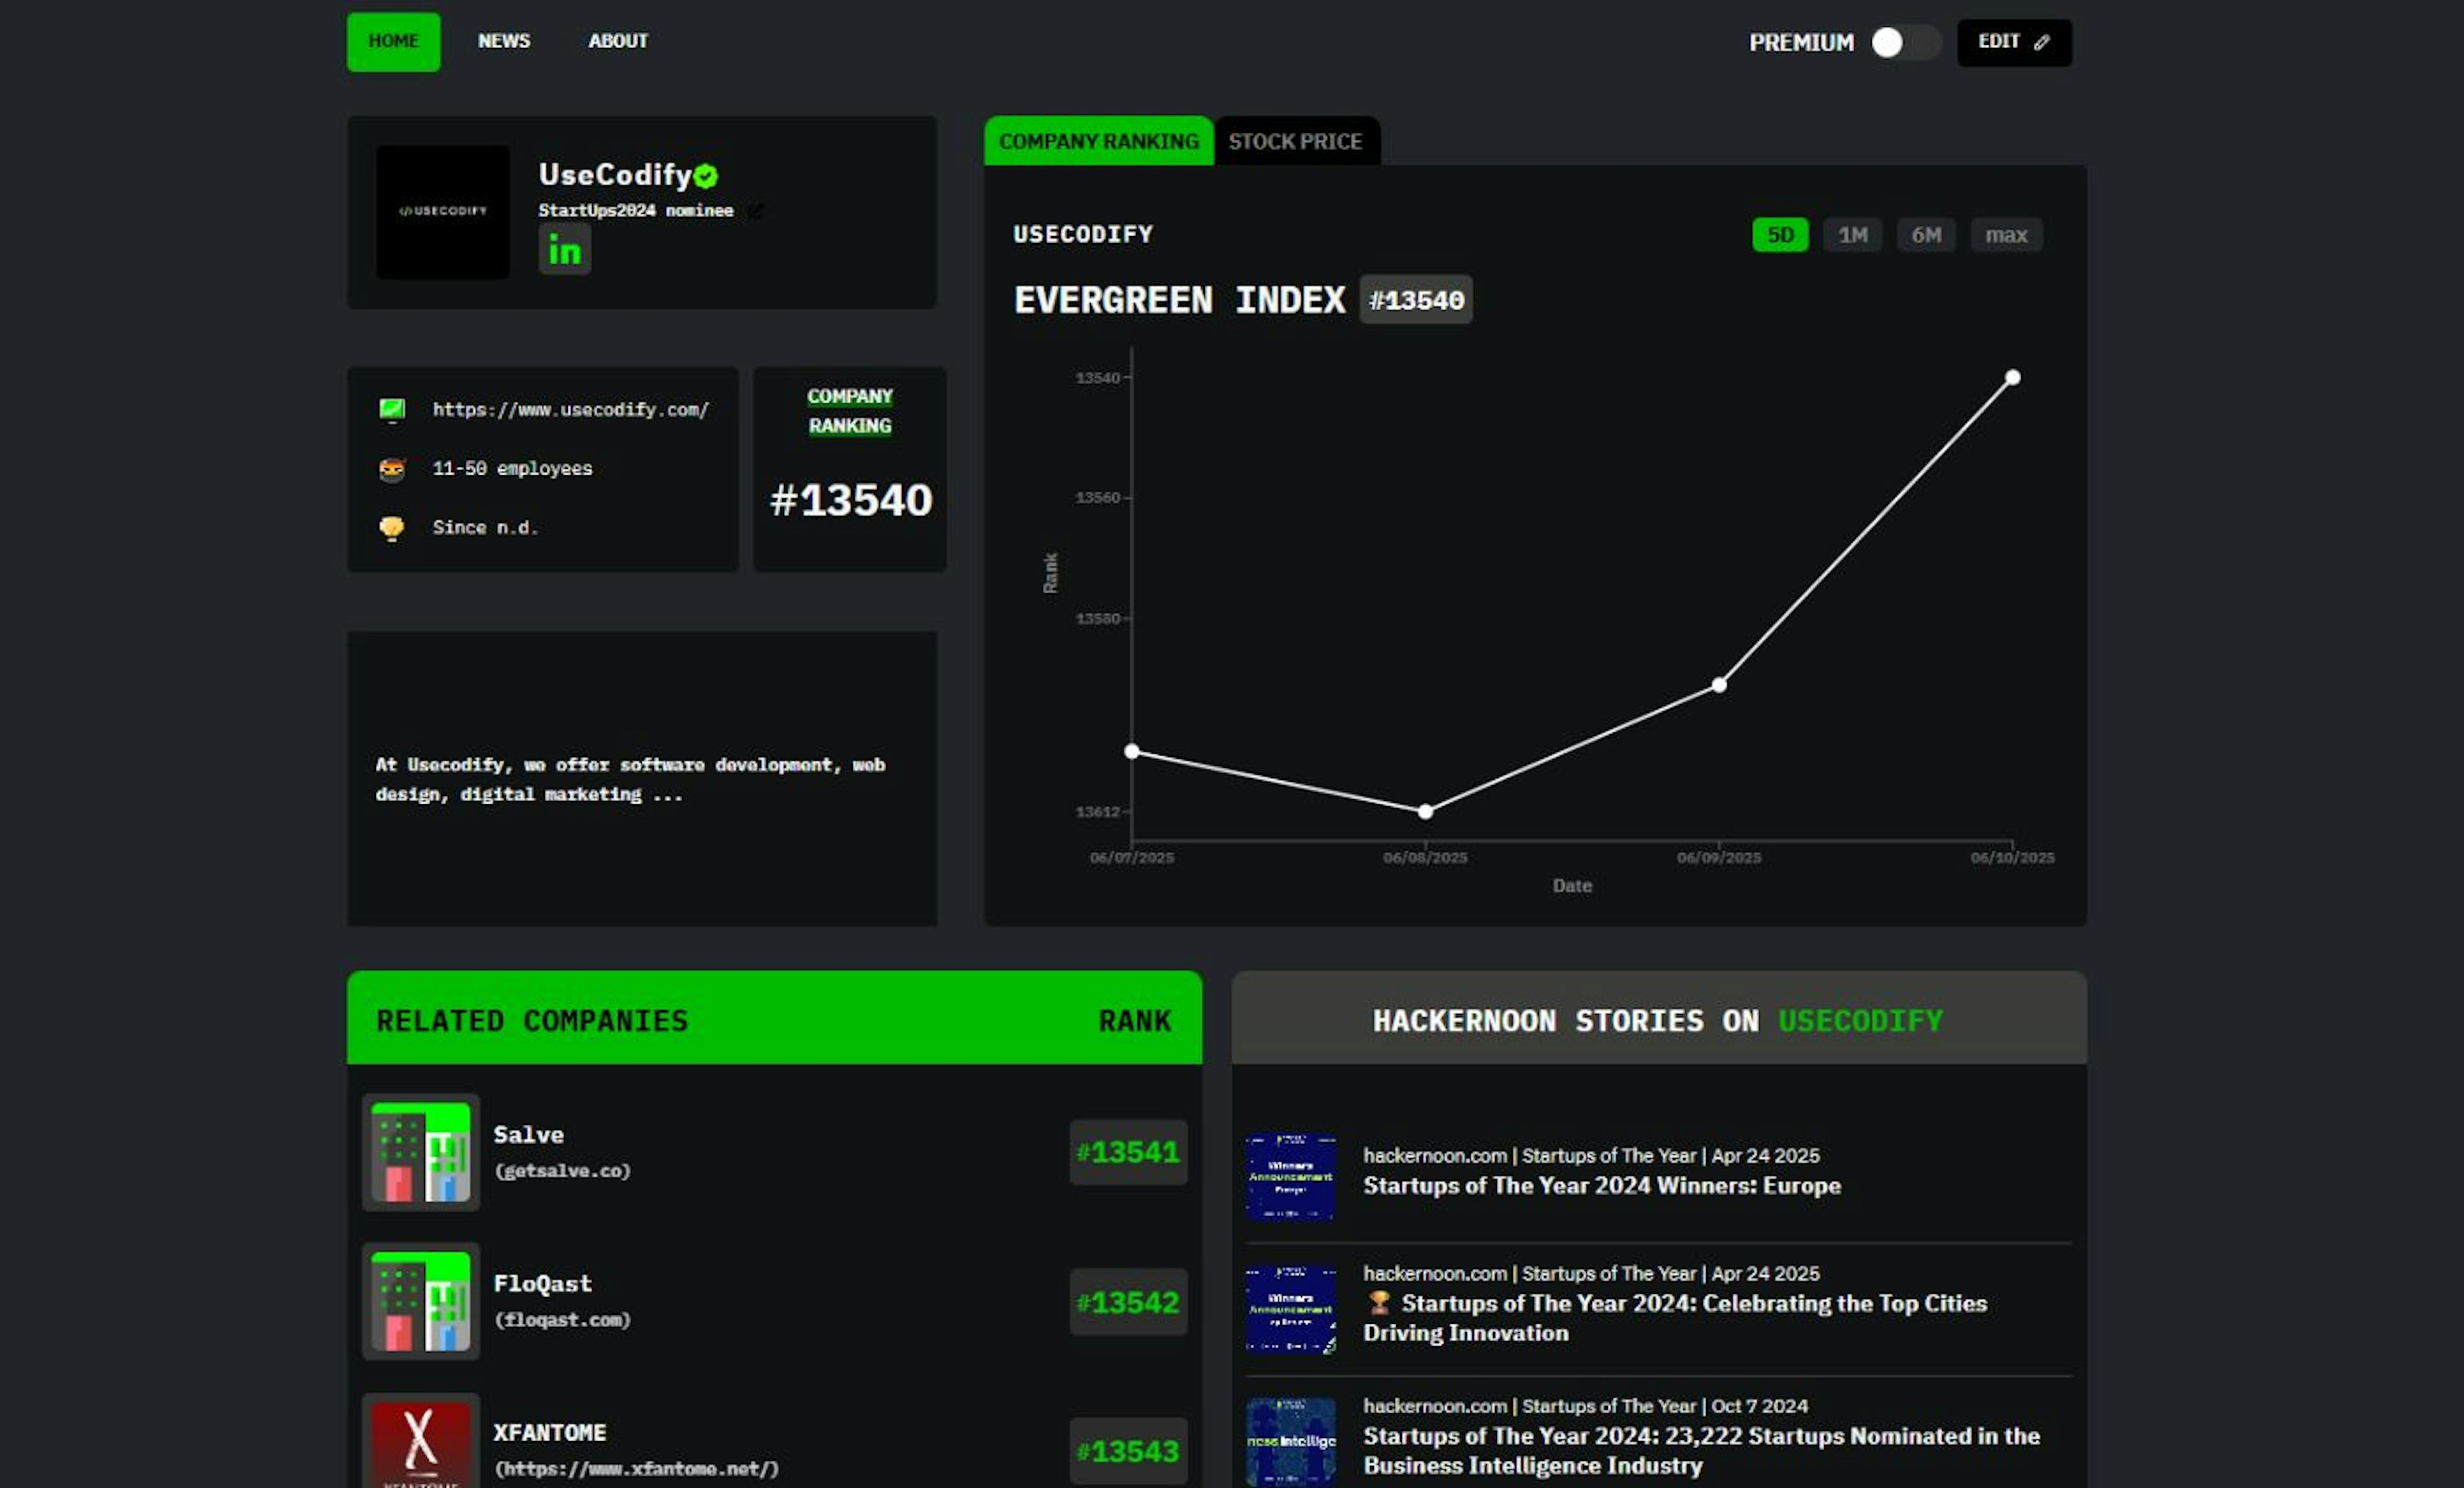Switch to the STOCK PRICE tab
The width and height of the screenshot is (2464, 1488).
click(x=1294, y=142)
